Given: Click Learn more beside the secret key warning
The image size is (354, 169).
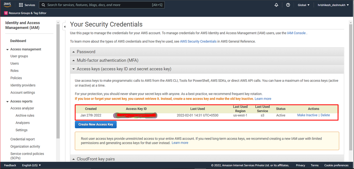Looking at the screenshot, I should tap(263, 99).
